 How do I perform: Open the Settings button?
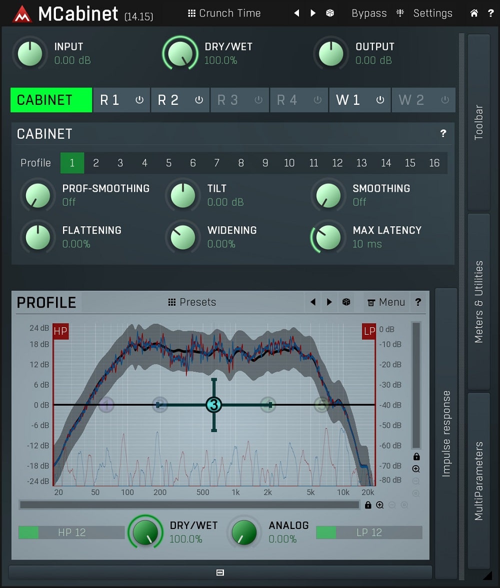[x=432, y=13]
